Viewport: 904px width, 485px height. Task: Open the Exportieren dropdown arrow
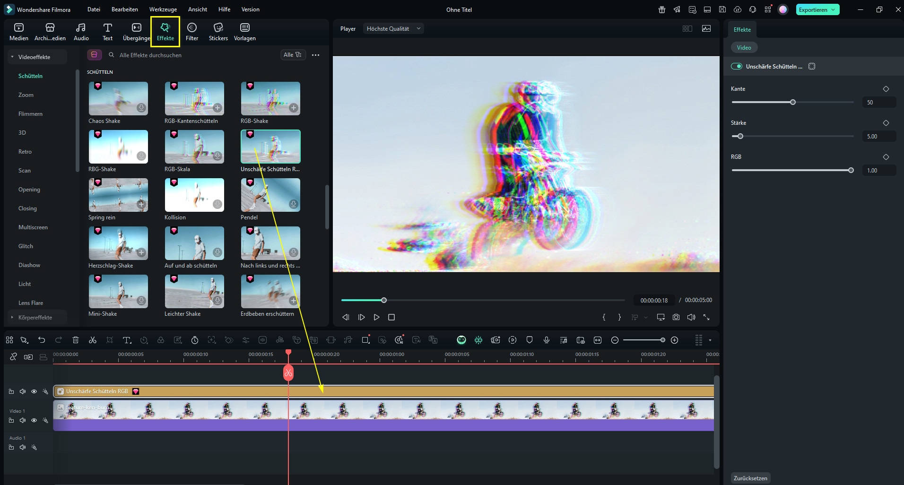click(x=834, y=9)
